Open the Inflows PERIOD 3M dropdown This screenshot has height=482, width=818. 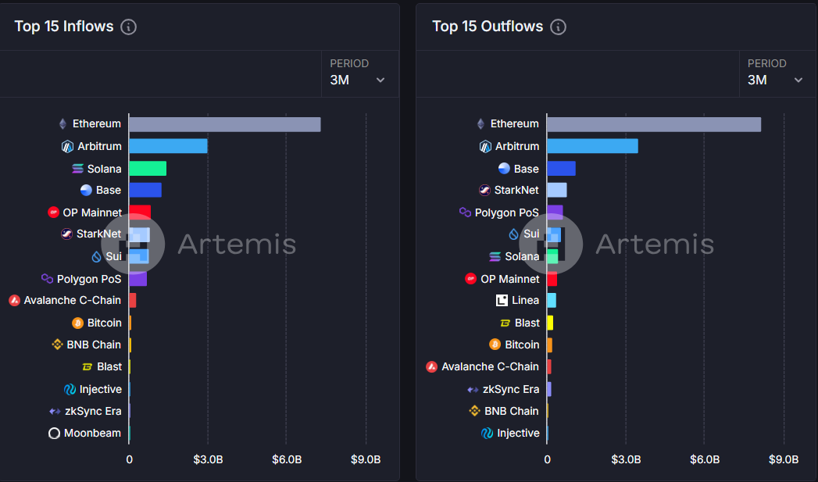360,73
